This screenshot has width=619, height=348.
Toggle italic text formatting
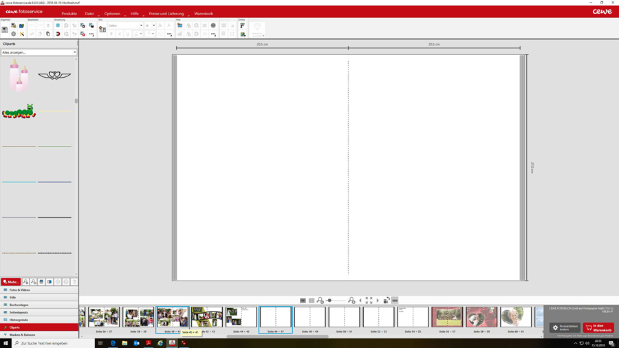(x=120, y=34)
